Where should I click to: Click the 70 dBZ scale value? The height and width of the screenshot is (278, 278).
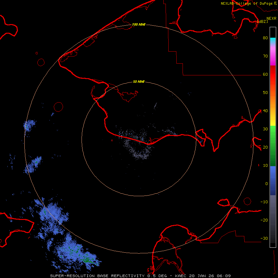point(265,56)
